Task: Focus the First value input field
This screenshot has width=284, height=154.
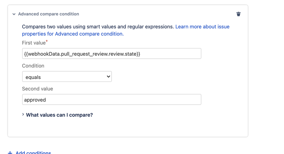Action: click(112, 54)
